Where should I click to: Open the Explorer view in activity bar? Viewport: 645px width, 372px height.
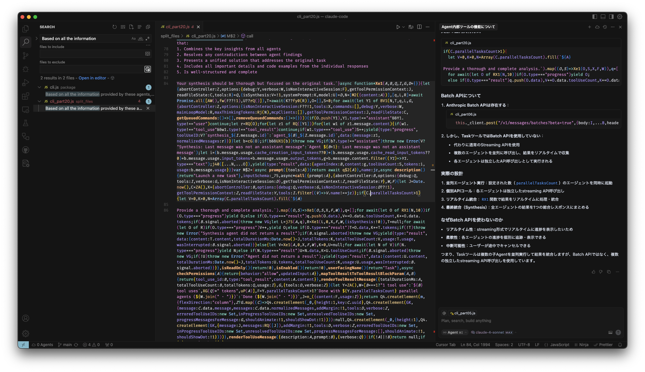[26, 29]
